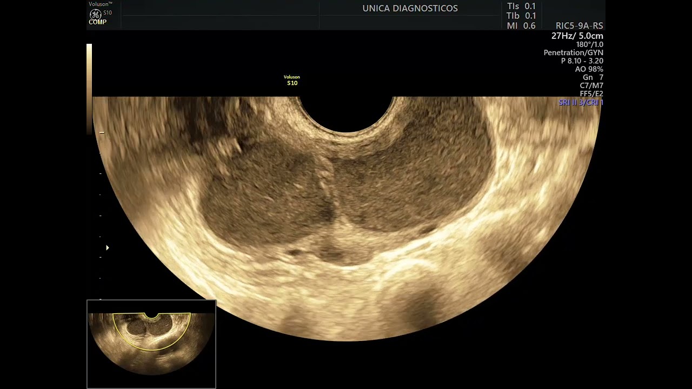
Task: Click the grayscale tint map bar
Action: click(x=89, y=89)
